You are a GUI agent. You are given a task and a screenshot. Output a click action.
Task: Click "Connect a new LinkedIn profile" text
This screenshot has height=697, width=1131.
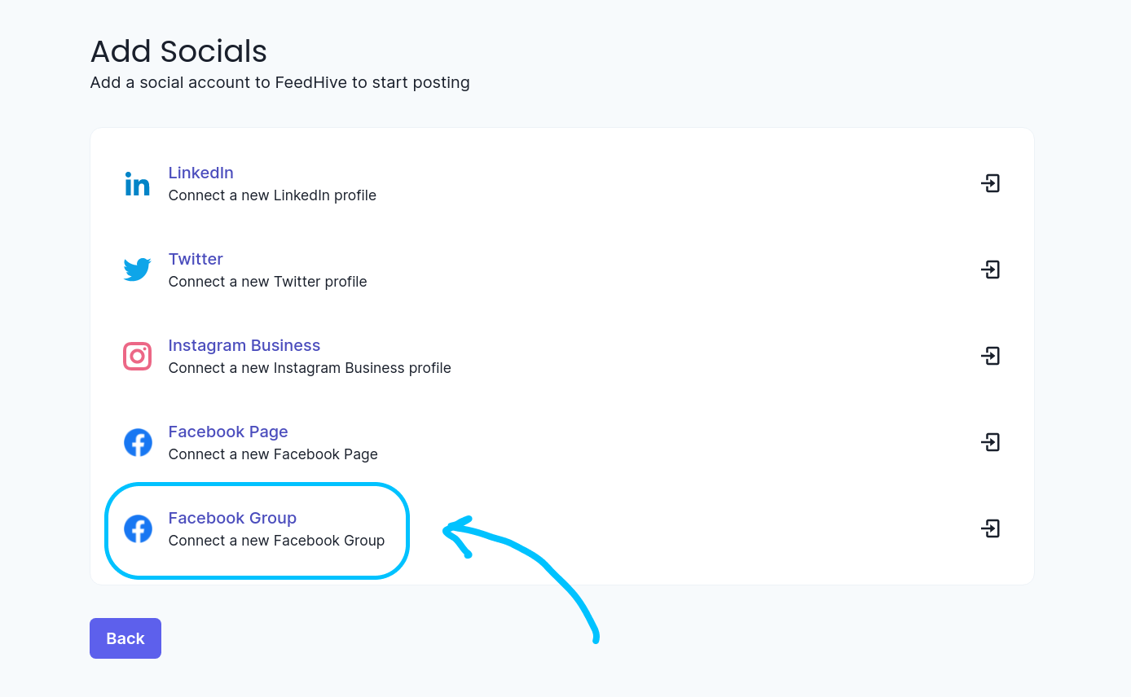pos(272,195)
